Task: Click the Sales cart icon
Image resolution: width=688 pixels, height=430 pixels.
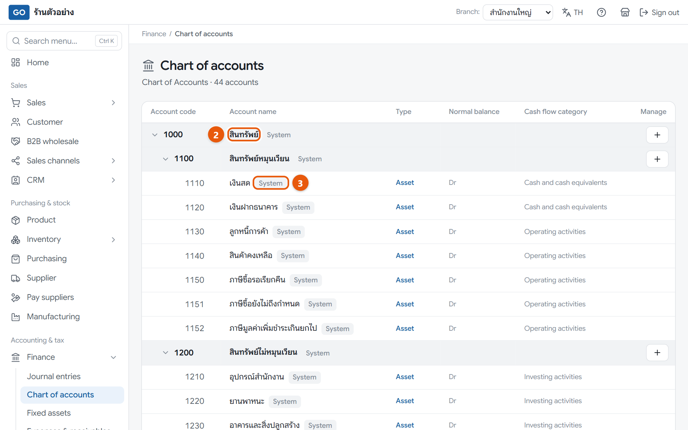Action: [15, 103]
